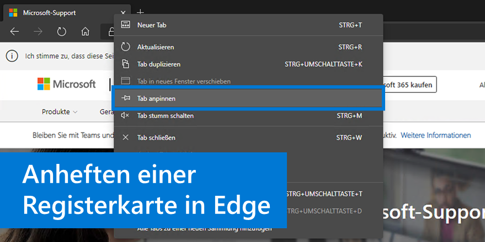Select Tab duplizieren menu entry
This screenshot has height=242, width=485.
[248, 64]
